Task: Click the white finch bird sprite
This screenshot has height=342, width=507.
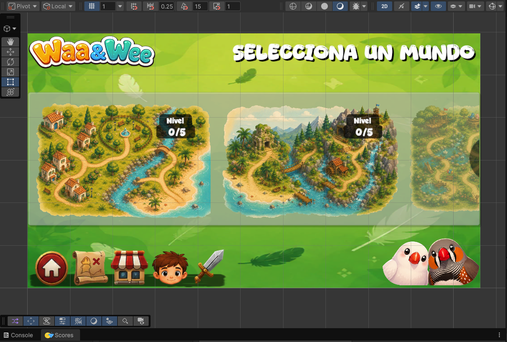Action: [406, 264]
